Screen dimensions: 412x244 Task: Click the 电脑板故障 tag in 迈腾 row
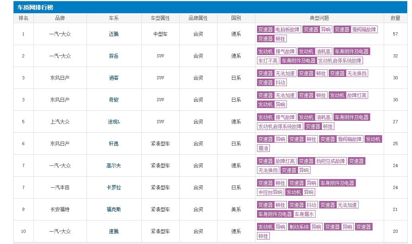287,30
